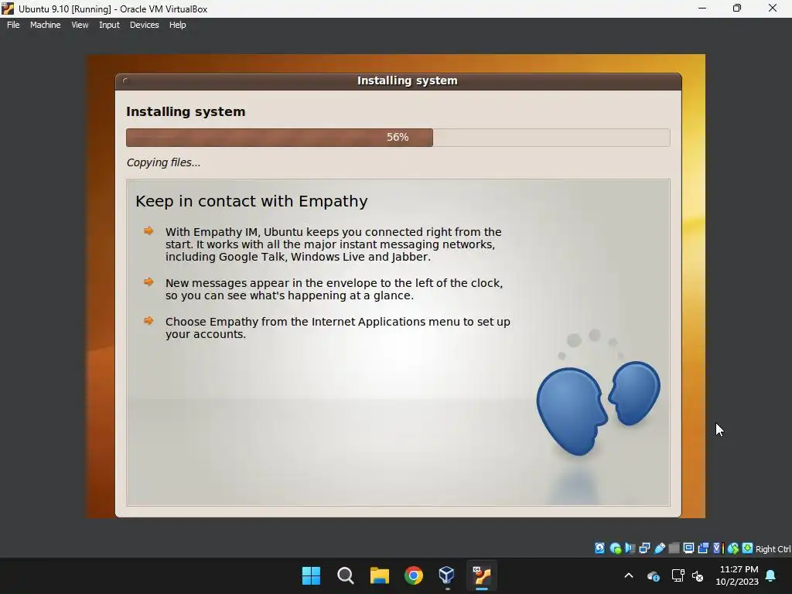The width and height of the screenshot is (792, 594).
Task: Click the network tray icon
Action: click(678, 575)
